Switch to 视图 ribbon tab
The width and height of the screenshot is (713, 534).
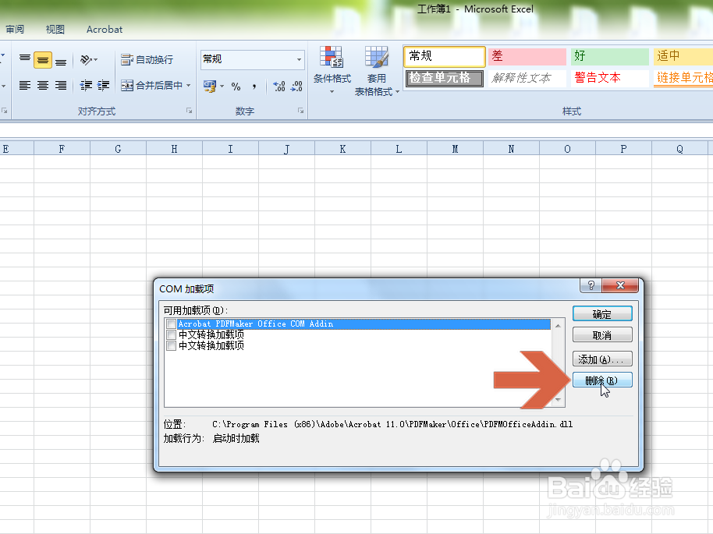click(55, 30)
